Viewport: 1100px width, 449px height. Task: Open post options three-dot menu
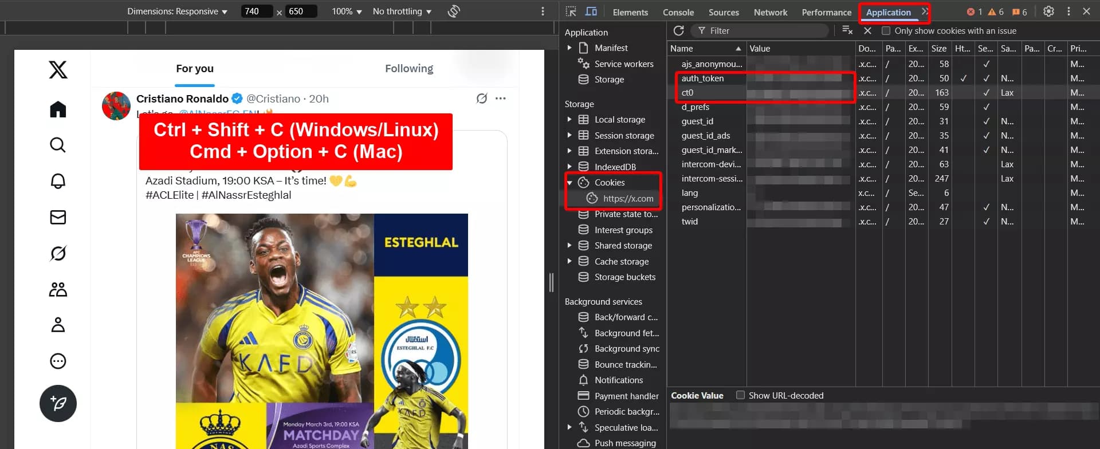(501, 99)
